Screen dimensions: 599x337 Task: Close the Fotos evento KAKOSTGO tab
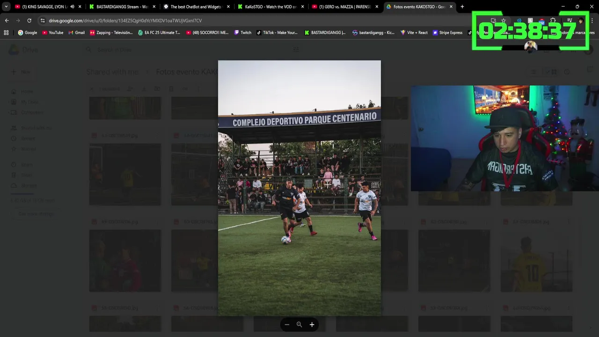[x=451, y=7]
